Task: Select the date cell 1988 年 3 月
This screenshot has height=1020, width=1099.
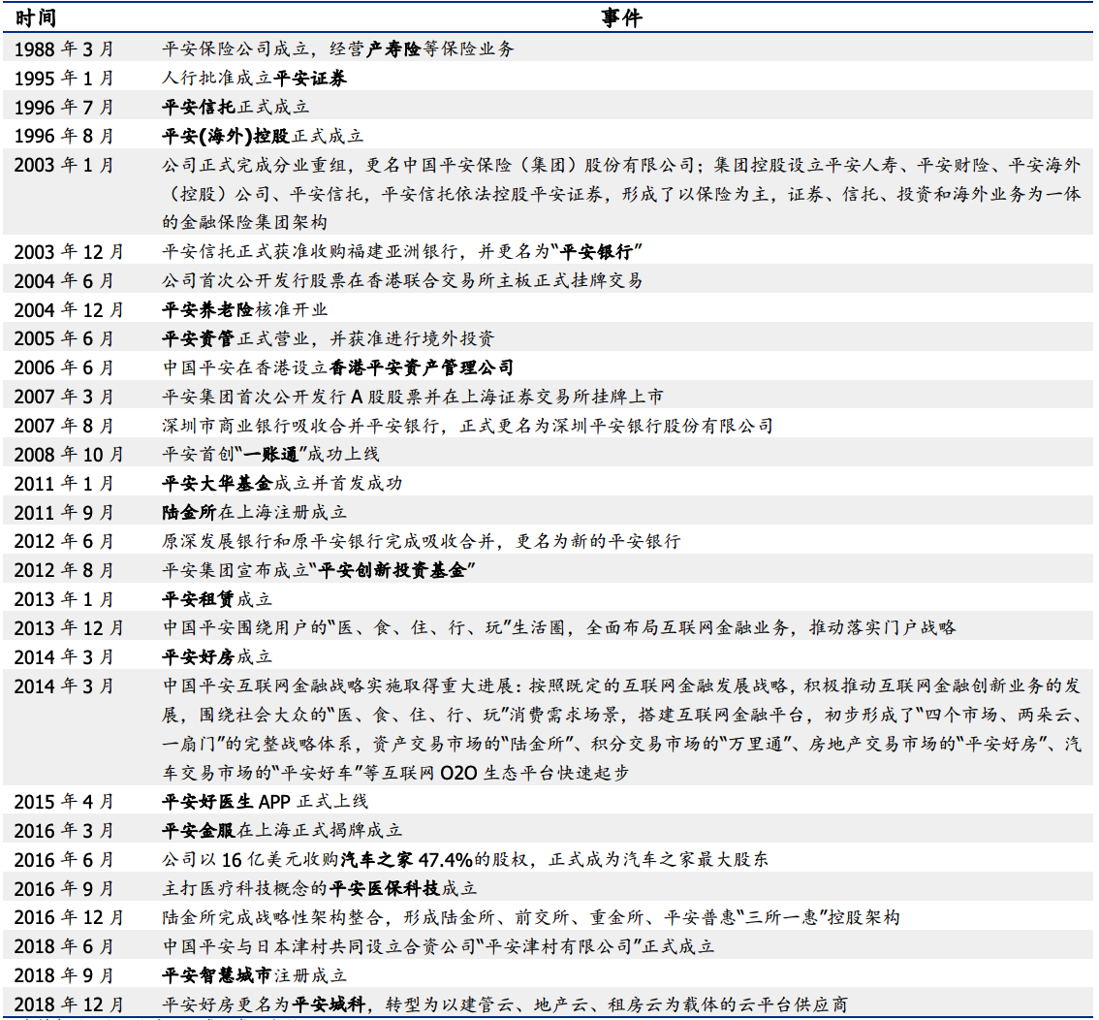Action: pos(64,49)
